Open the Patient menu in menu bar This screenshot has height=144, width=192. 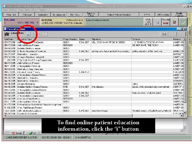[x=13, y=10]
